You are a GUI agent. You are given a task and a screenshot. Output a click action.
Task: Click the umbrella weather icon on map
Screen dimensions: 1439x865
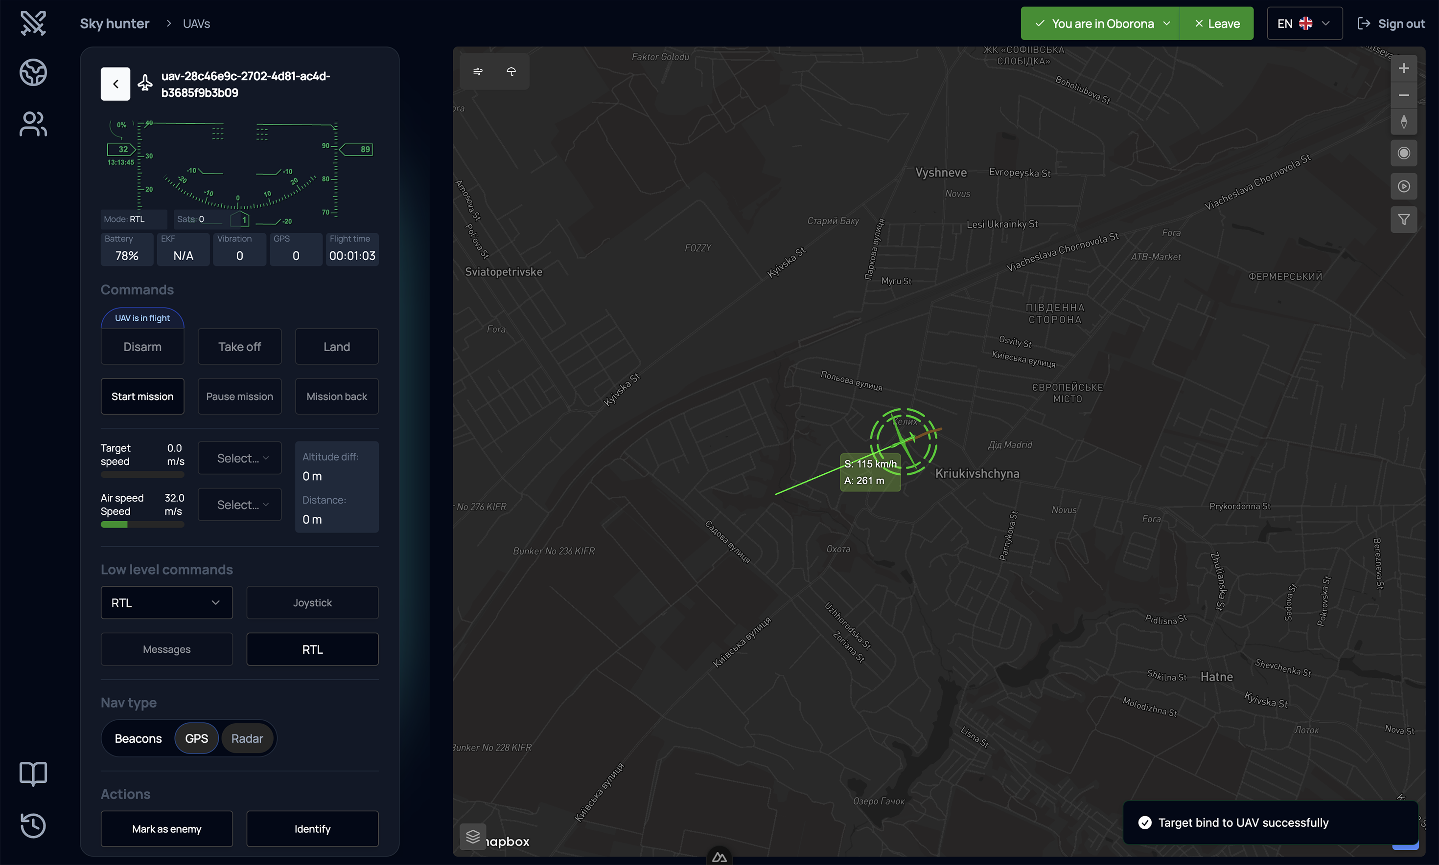[511, 71]
